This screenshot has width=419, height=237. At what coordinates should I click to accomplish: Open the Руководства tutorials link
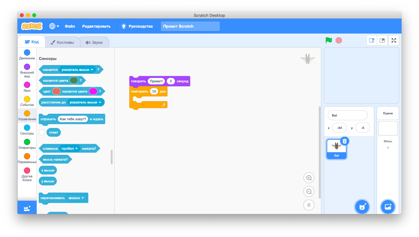click(x=137, y=26)
